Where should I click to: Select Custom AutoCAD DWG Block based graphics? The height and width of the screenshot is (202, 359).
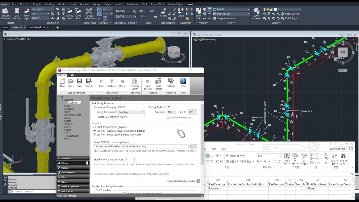pyautogui.click(x=95, y=131)
